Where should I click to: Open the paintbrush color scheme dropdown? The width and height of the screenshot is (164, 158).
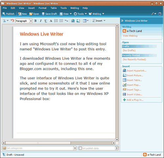(x=154, y=14)
